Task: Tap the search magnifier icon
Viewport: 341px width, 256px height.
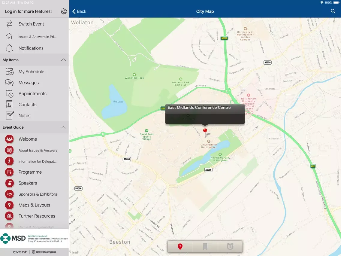Action: [333, 11]
